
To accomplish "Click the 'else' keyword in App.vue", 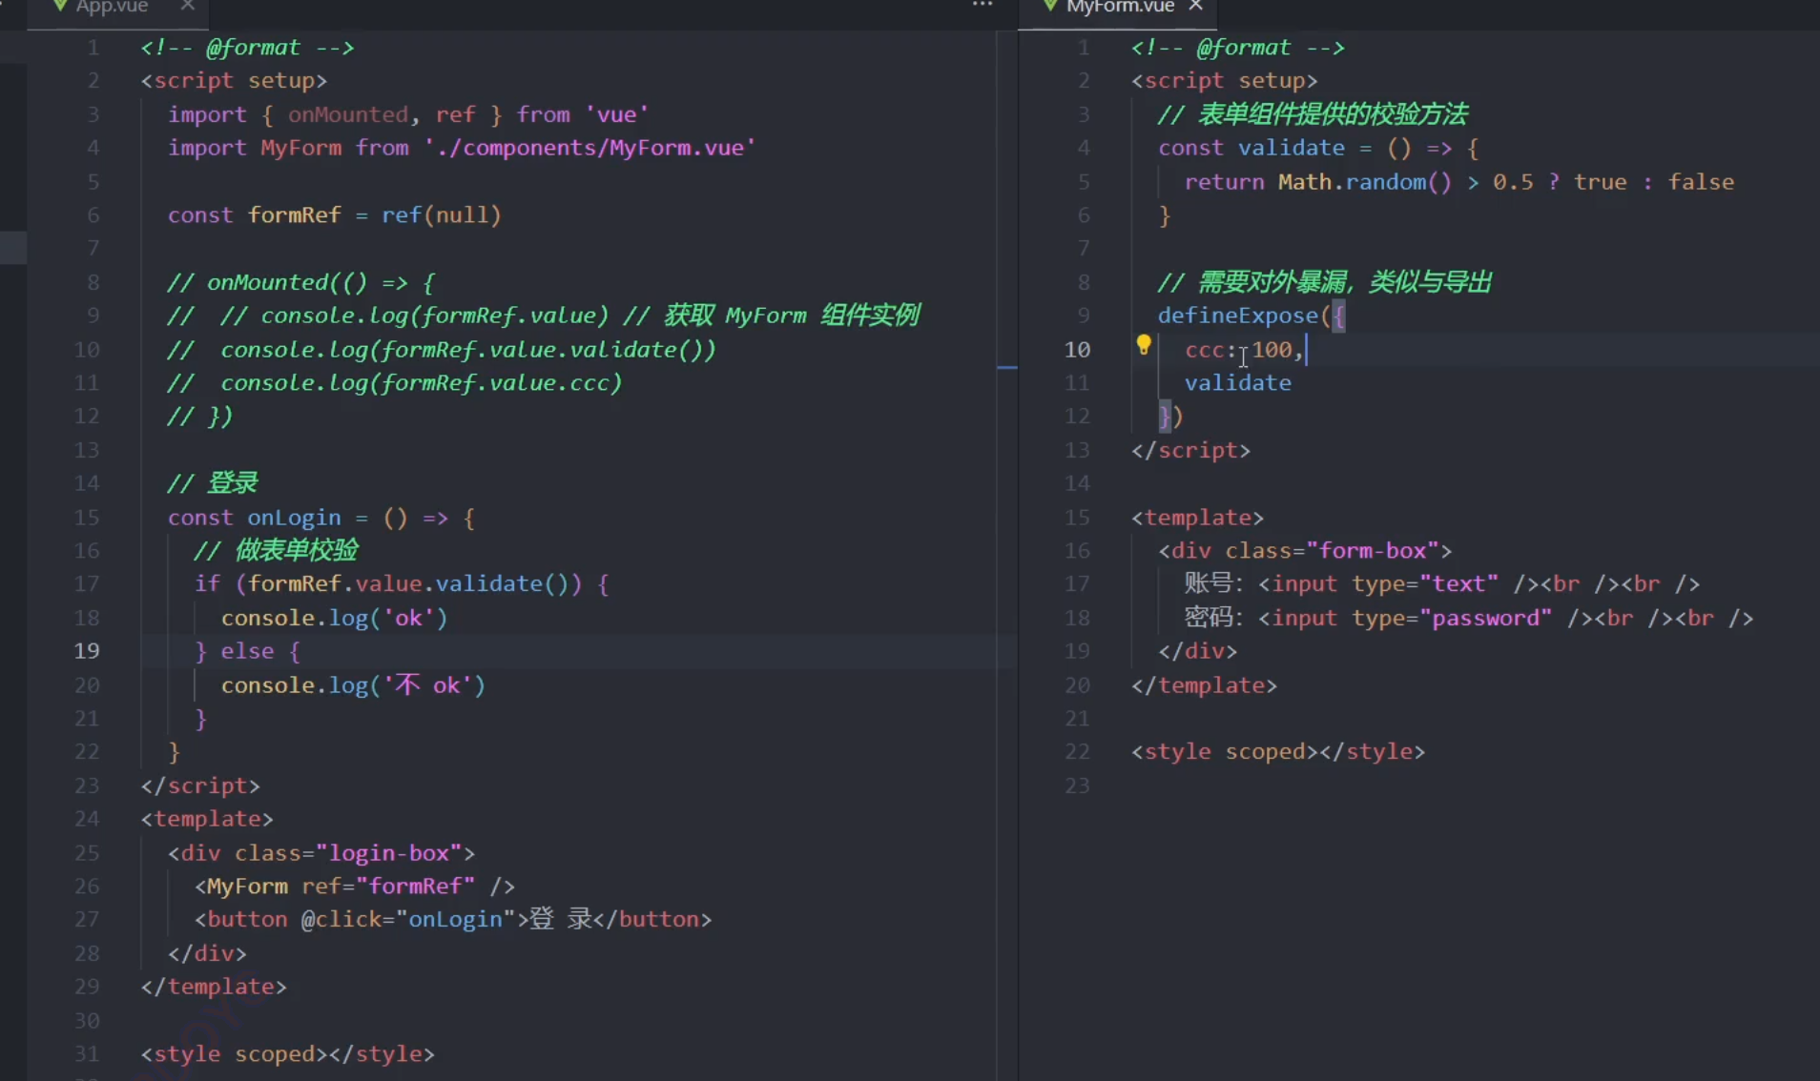I will tap(247, 651).
